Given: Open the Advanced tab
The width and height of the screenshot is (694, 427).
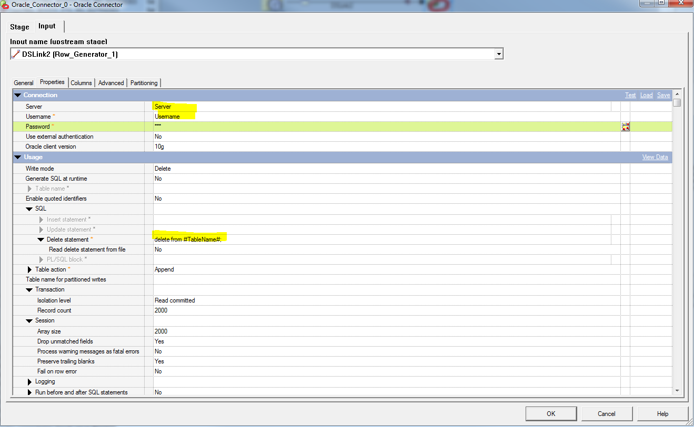Looking at the screenshot, I should coord(111,83).
